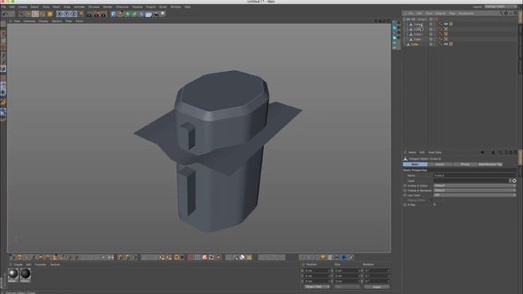The image size is (523, 294).
Task: Click the Render to Picture Viewer icon
Action: pyautogui.click(x=96, y=15)
